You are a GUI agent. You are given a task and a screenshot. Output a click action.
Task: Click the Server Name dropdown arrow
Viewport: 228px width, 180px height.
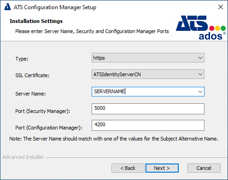[x=200, y=92]
